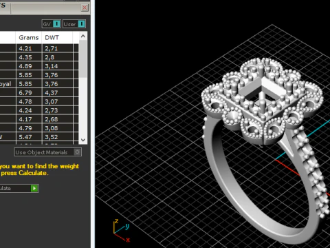Click the scrollbar up arrow
This screenshot has height=248, width=330.
pyautogui.click(x=83, y=36)
